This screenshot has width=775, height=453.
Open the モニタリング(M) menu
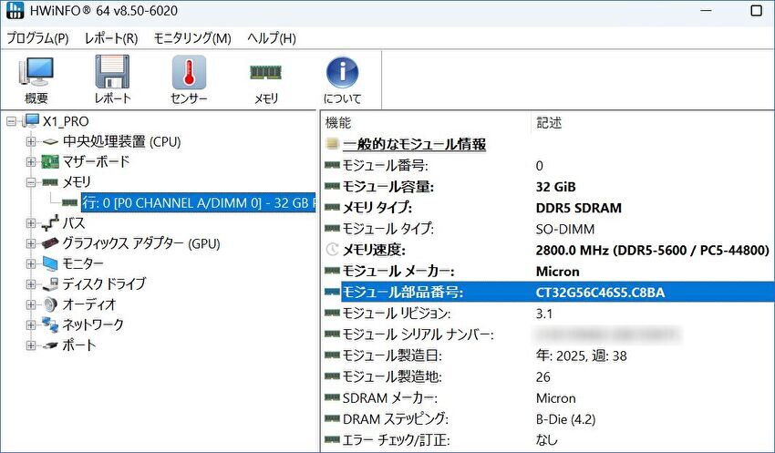[192, 38]
